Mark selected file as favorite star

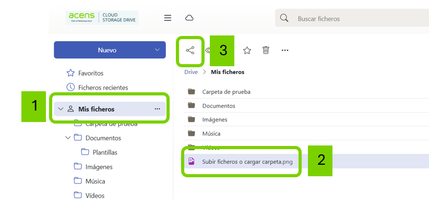tap(247, 50)
